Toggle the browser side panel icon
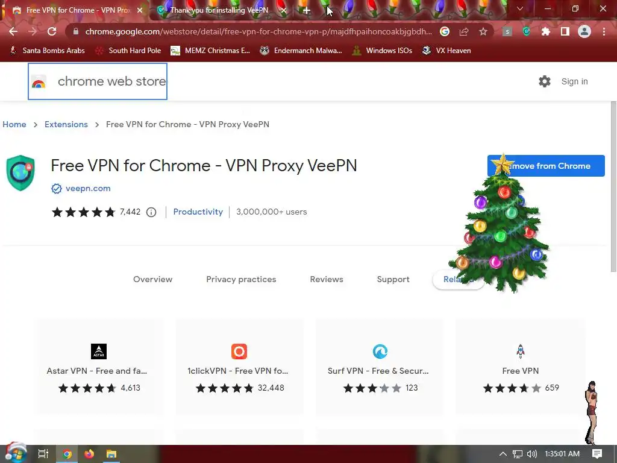This screenshot has height=463, width=617. pos(565,31)
